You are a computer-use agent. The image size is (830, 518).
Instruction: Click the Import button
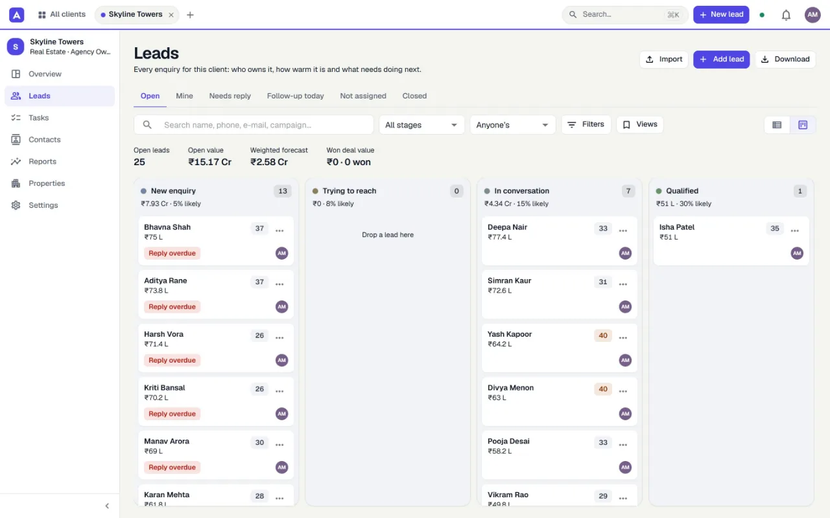[664, 60]
